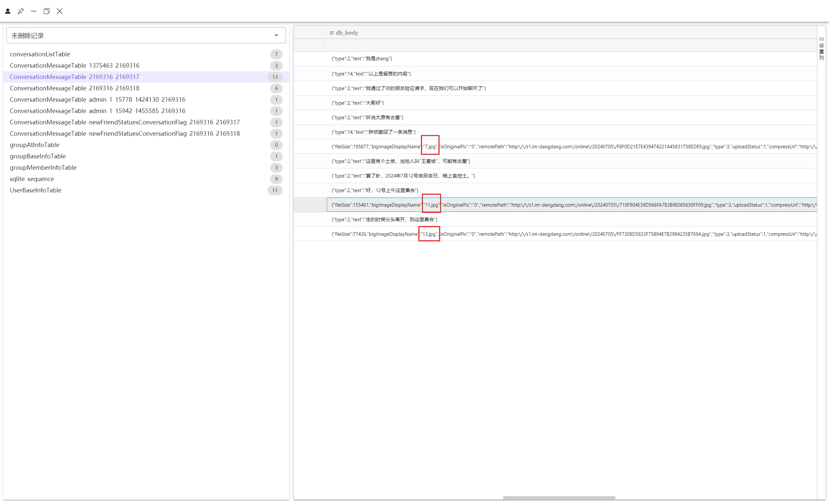Select the row 胖纸撤回了一条消息
This screenshot has width=829, height=502.
pyautogui.click(x=555, y=132)
